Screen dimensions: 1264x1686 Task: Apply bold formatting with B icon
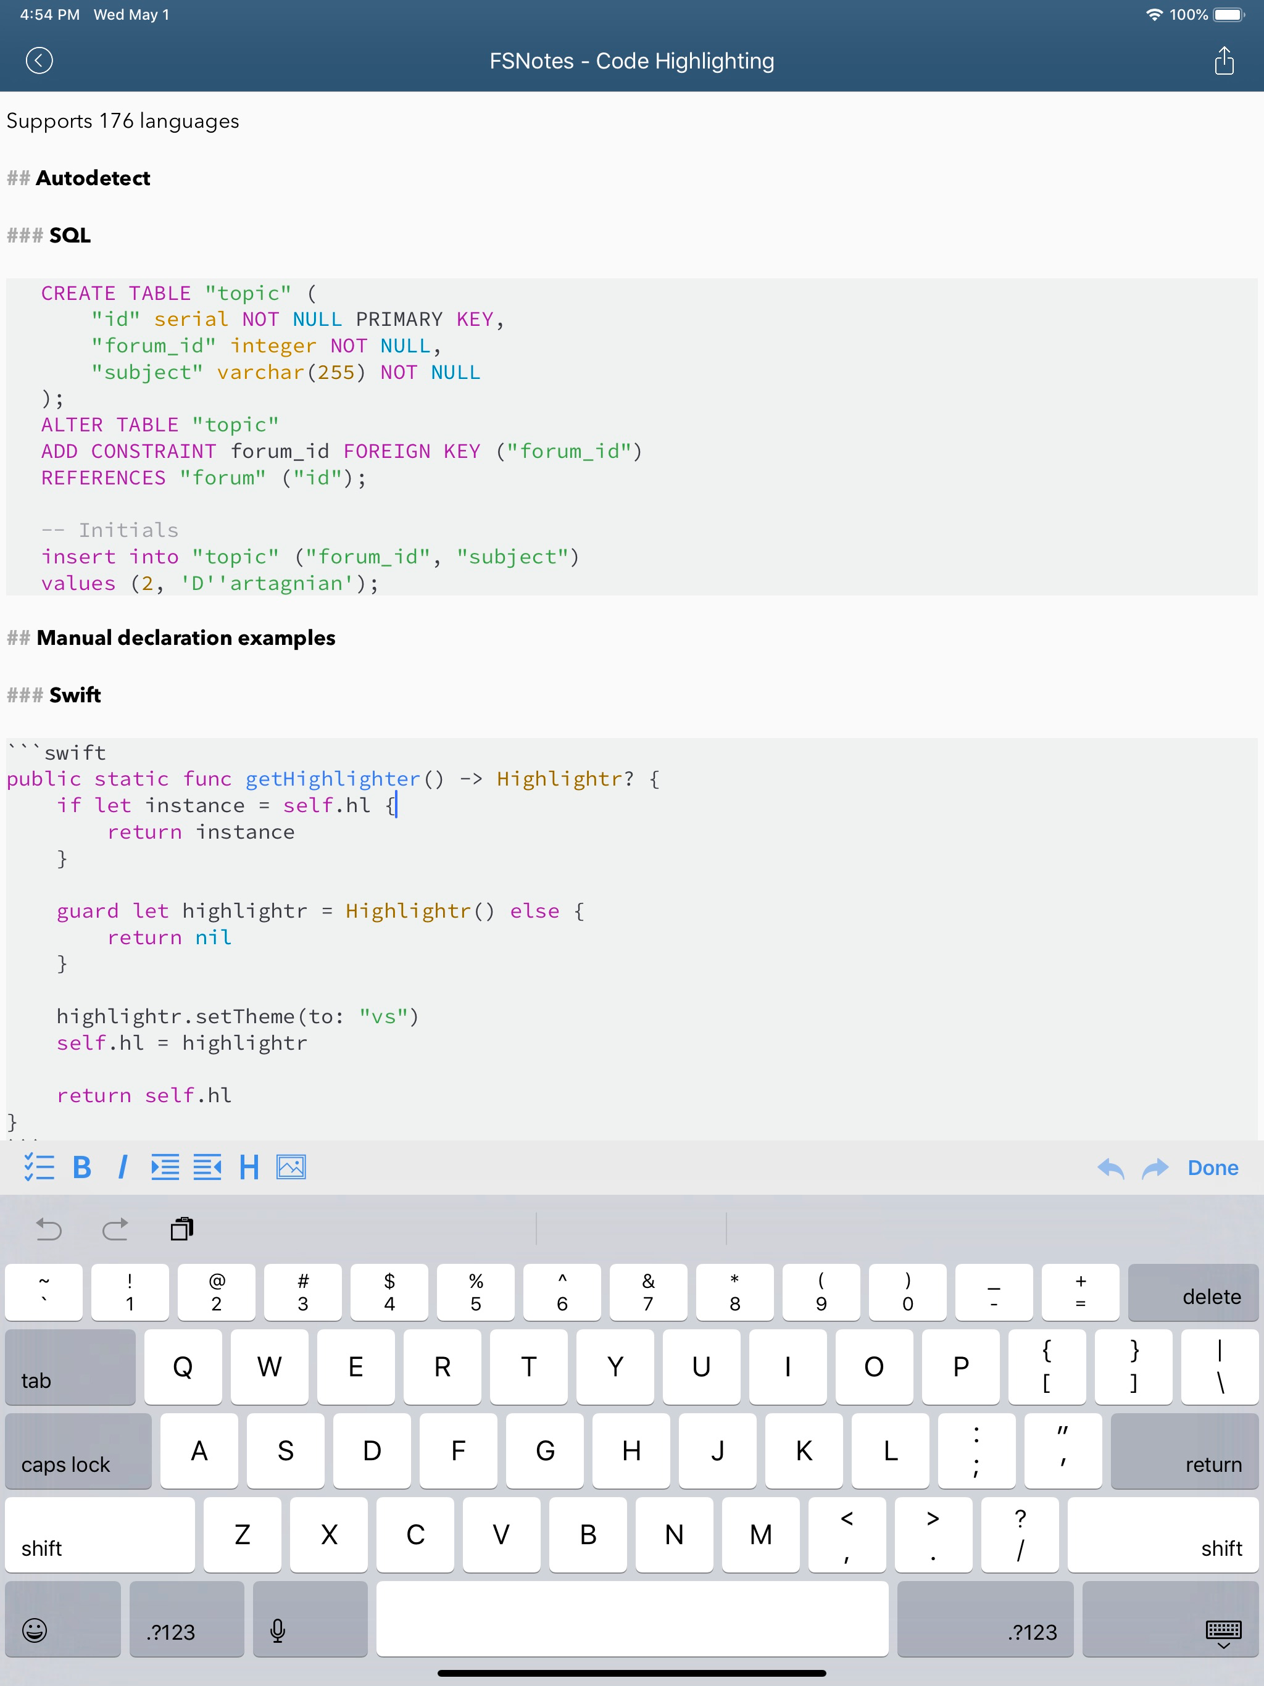point(81,1167)
